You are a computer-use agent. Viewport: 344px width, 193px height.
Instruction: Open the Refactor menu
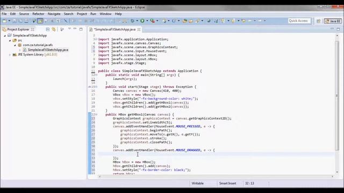(x=38, y=14)
